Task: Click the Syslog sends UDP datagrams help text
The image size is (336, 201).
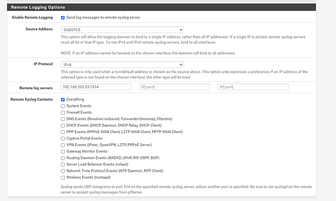Action: coord(186,189)
